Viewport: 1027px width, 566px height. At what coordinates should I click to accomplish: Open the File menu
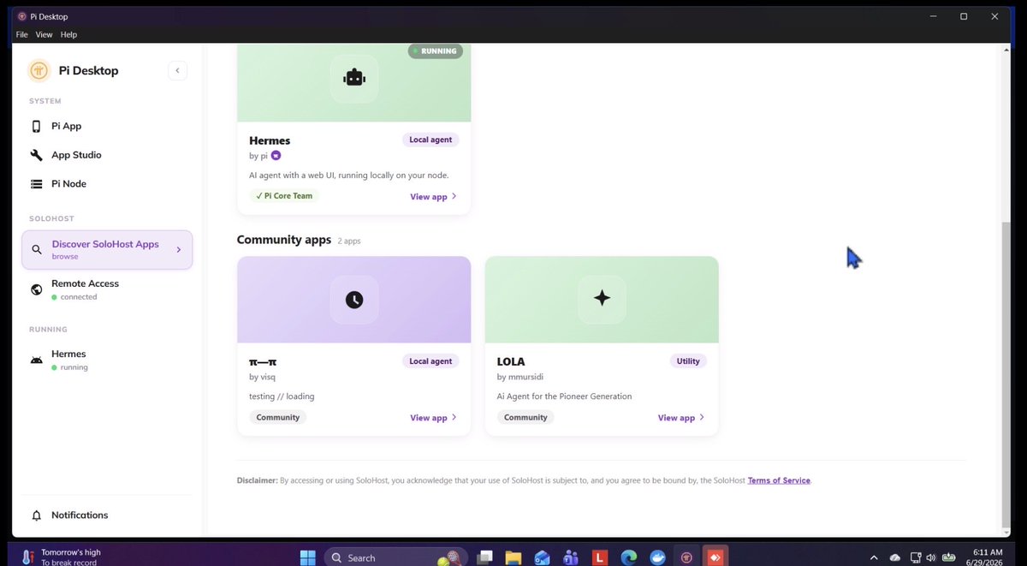(21, 34)
